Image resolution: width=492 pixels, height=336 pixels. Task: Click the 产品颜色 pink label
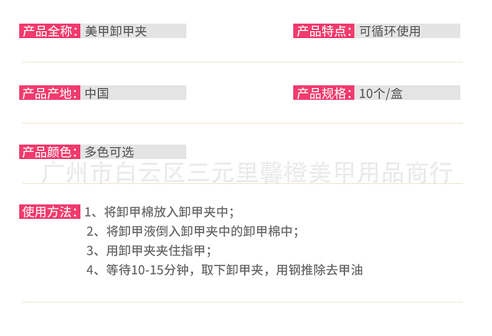point(50,152)
